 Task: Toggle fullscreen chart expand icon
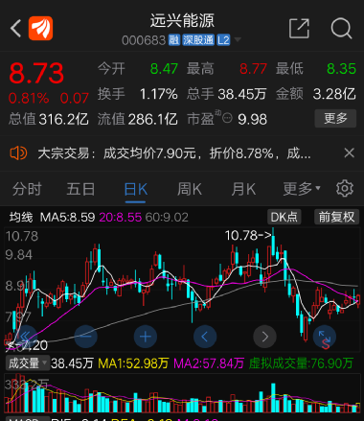tap(325, 337)
